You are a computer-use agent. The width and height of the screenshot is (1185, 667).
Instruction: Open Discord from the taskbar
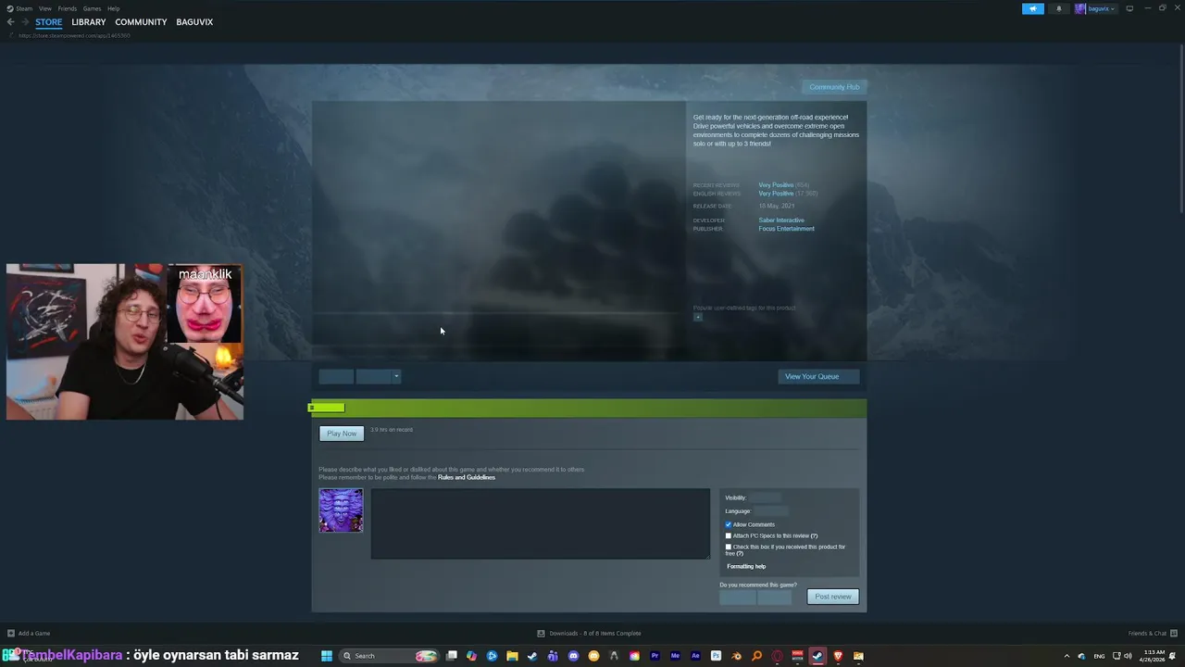pos(573,656)
